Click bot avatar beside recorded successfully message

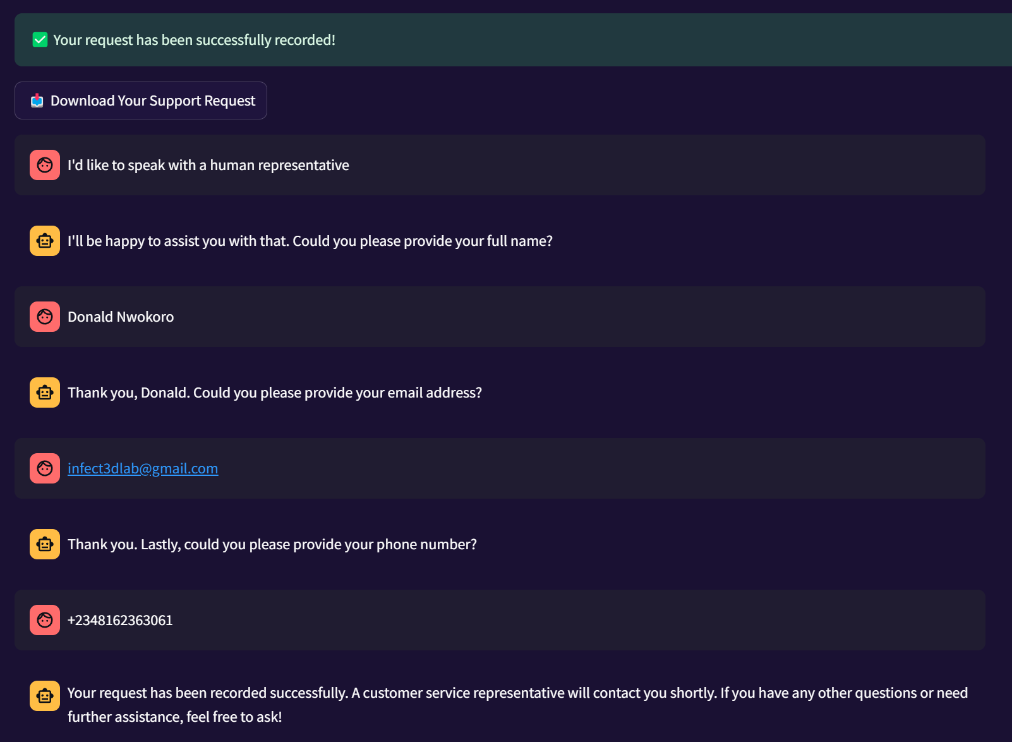(x=45, y=696)
